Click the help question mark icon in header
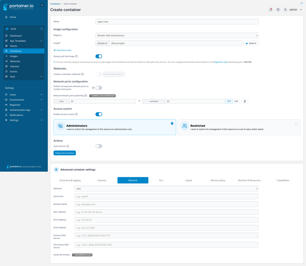 click(278, 10)
